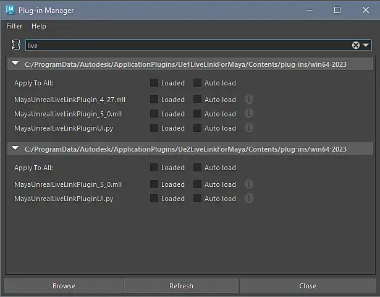The width and height of the screenshot is (380, 297).
Task: Click the Close button at bottom
Action: tap(308, 286)
